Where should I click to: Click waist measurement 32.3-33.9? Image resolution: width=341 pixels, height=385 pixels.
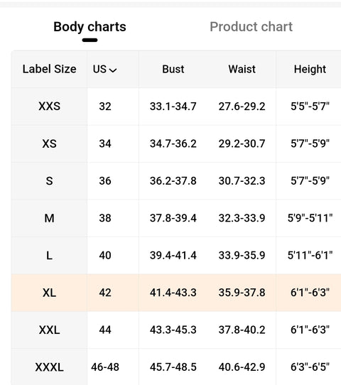pos(242,218)
